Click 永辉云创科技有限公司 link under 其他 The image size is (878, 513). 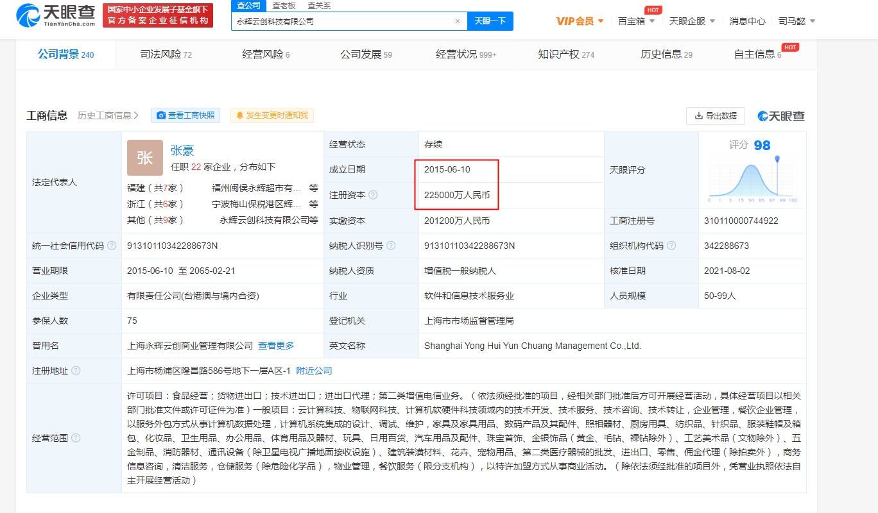point(264,220)
